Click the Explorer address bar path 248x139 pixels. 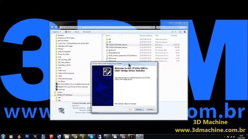tap(72, 27)
